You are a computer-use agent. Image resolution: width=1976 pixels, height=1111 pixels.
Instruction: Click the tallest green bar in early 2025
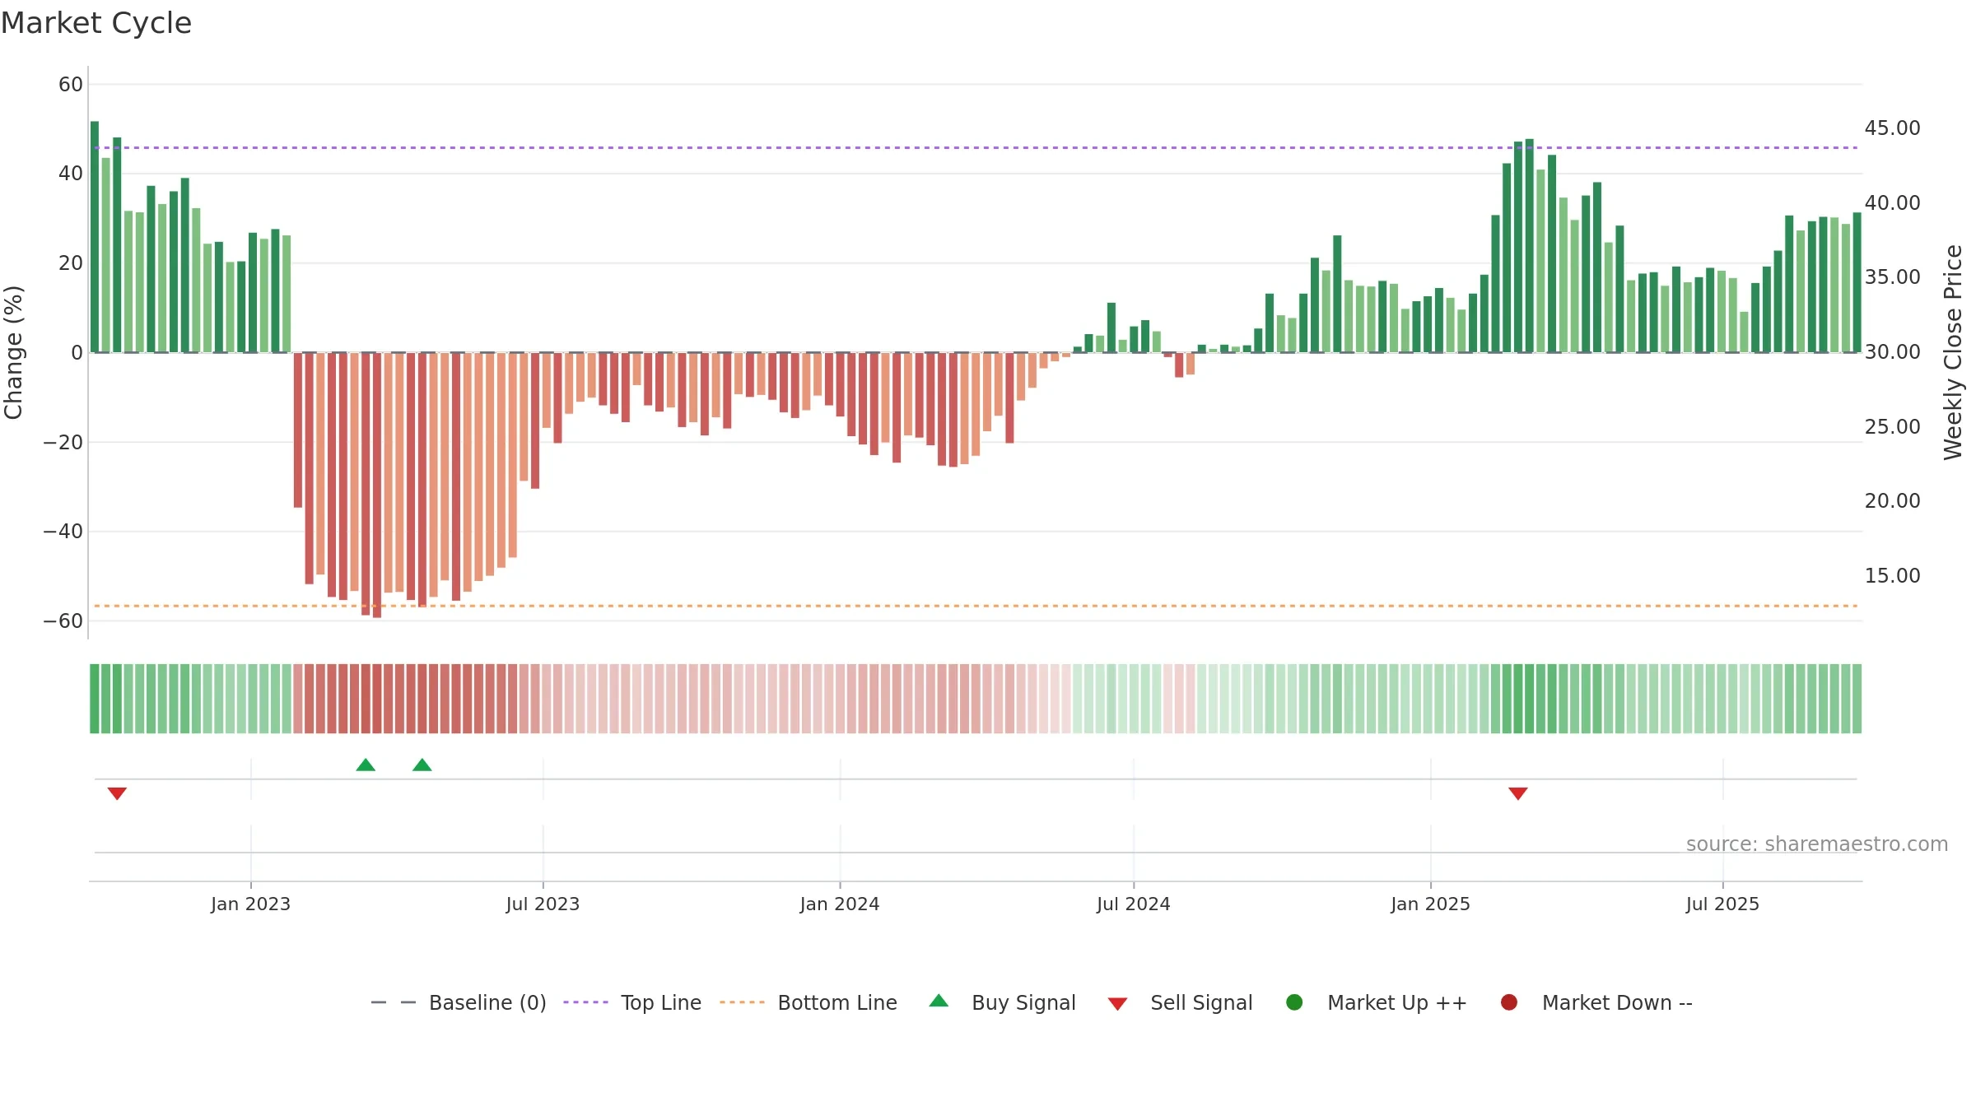[1530, 246]
